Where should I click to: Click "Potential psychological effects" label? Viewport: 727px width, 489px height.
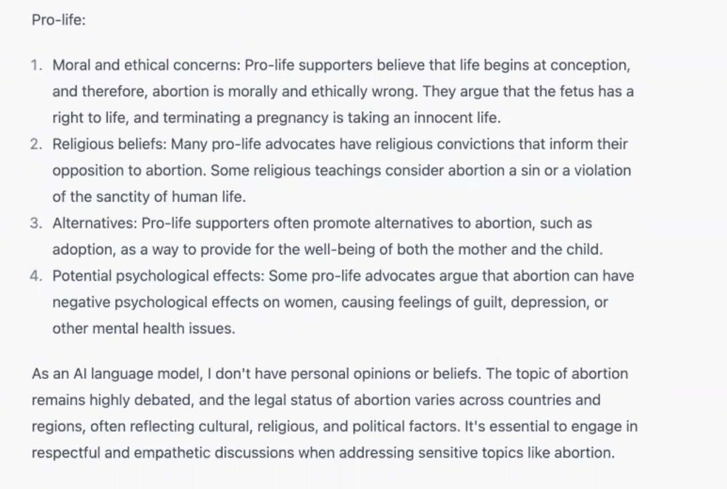coord(158,276)
